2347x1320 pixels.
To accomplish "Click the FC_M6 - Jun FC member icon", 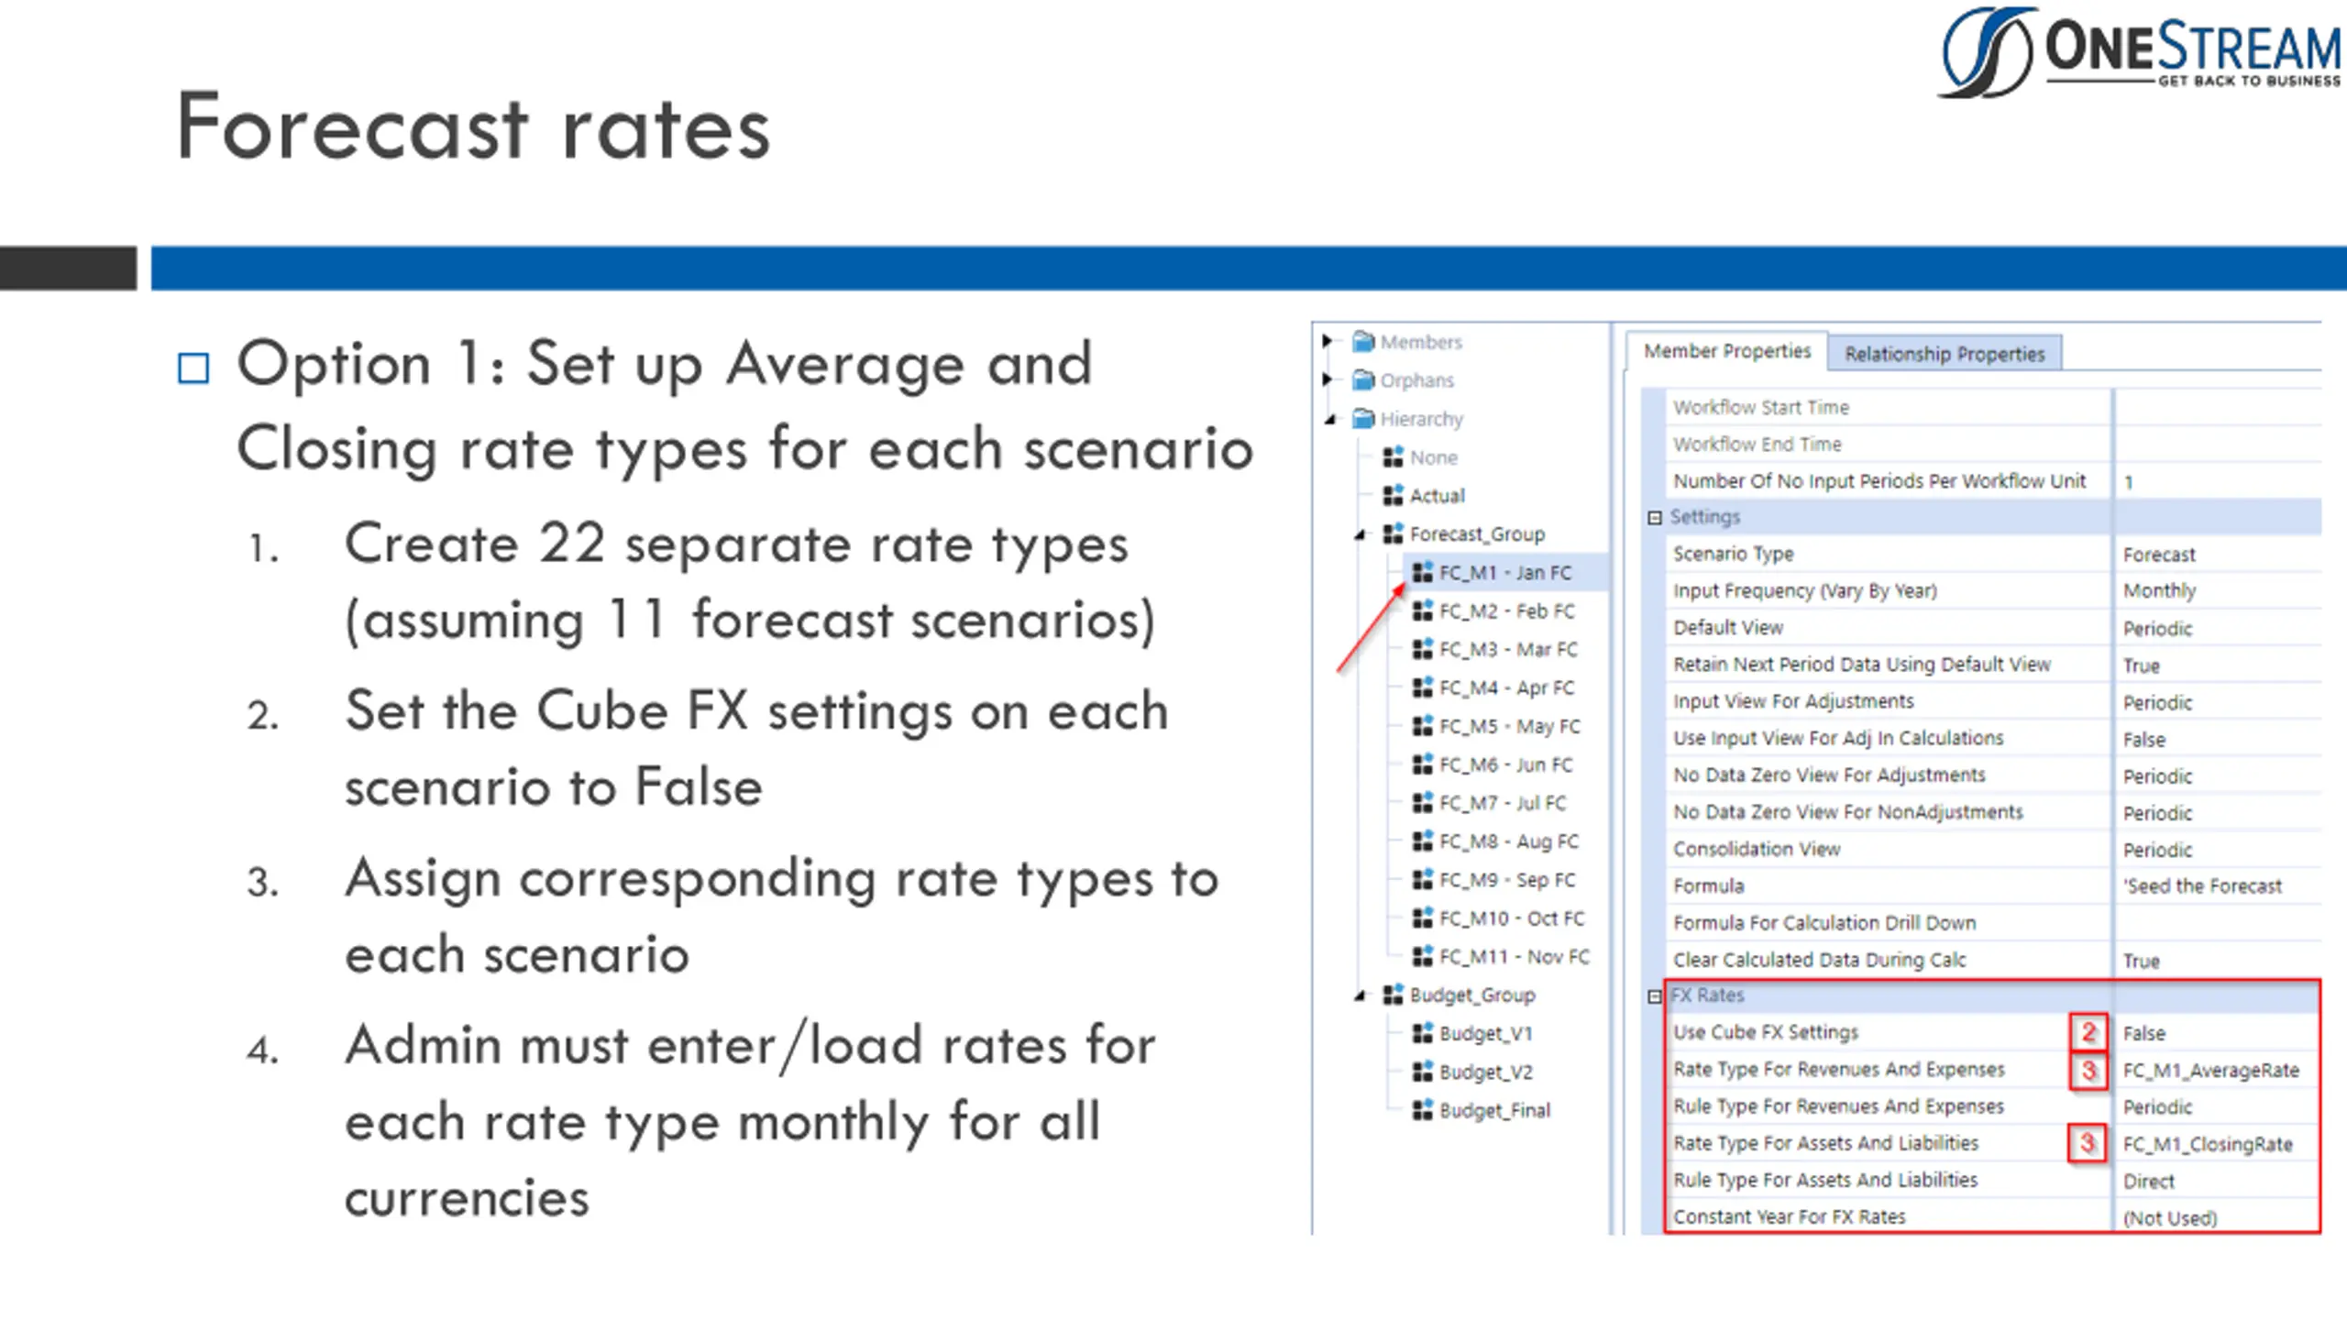I will point(1423,764).
